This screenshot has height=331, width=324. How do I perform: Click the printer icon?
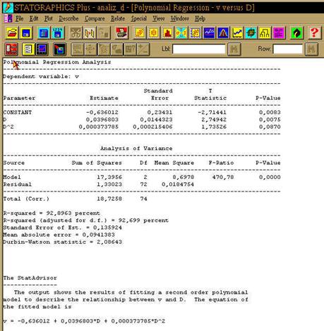pyautogui.click(x=121, y=33)
